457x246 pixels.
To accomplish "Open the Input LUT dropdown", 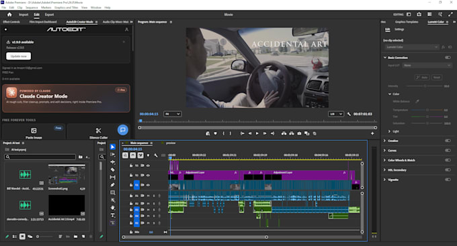I will (x=427, y=66).
